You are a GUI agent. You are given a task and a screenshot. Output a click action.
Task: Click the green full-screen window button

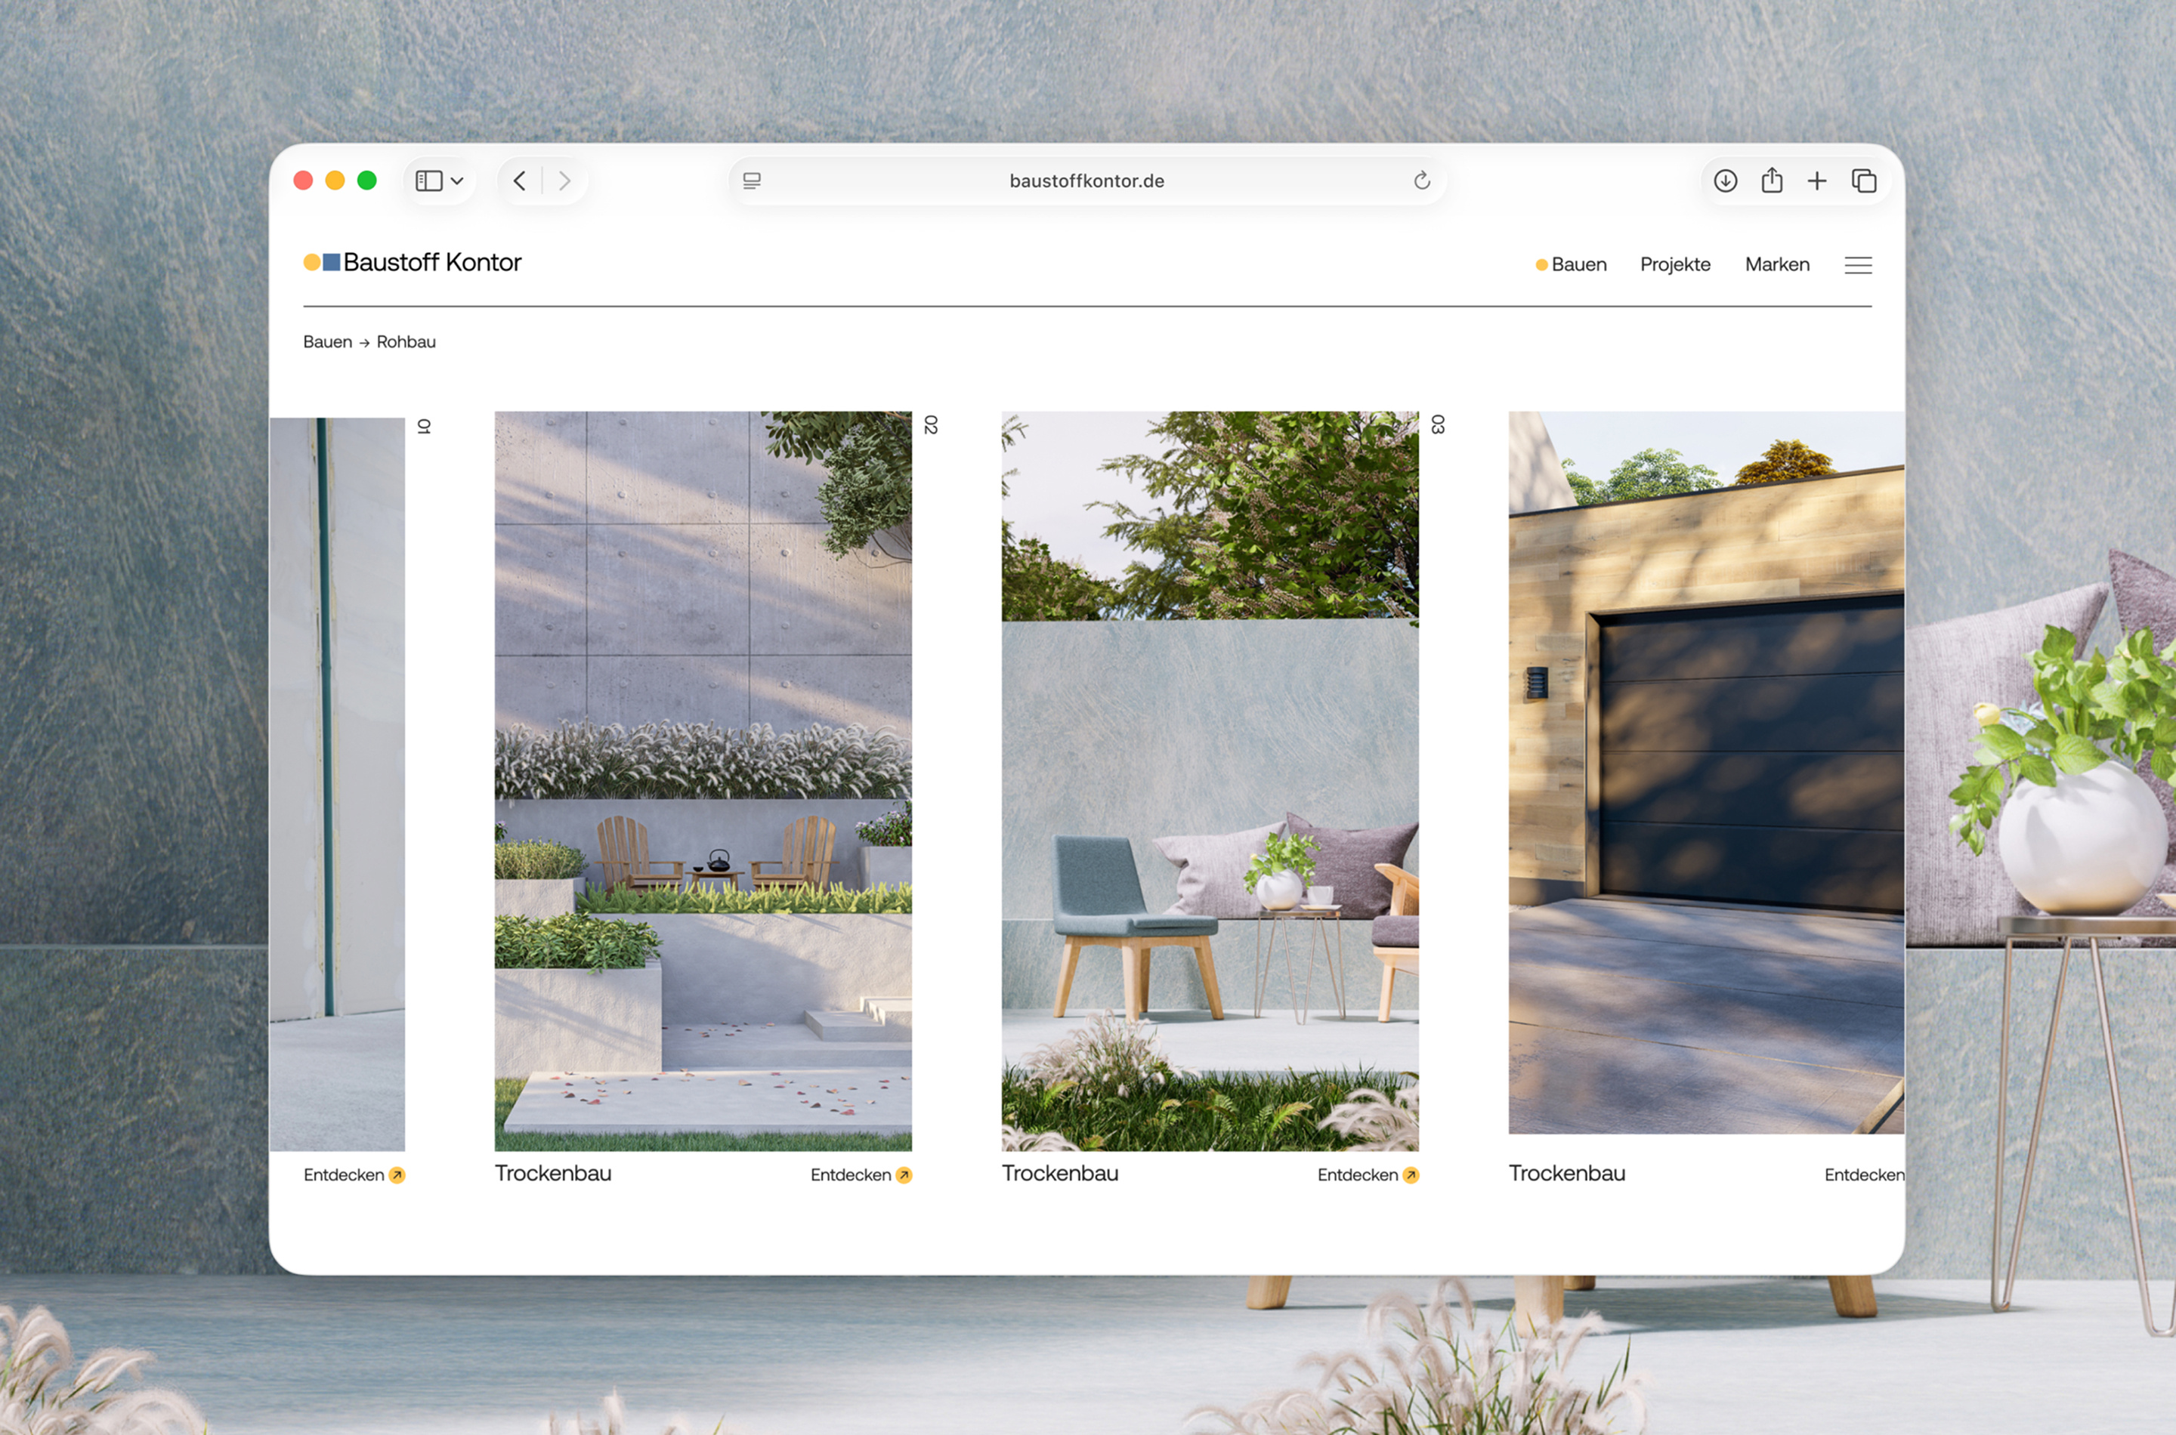click(367, 181)
